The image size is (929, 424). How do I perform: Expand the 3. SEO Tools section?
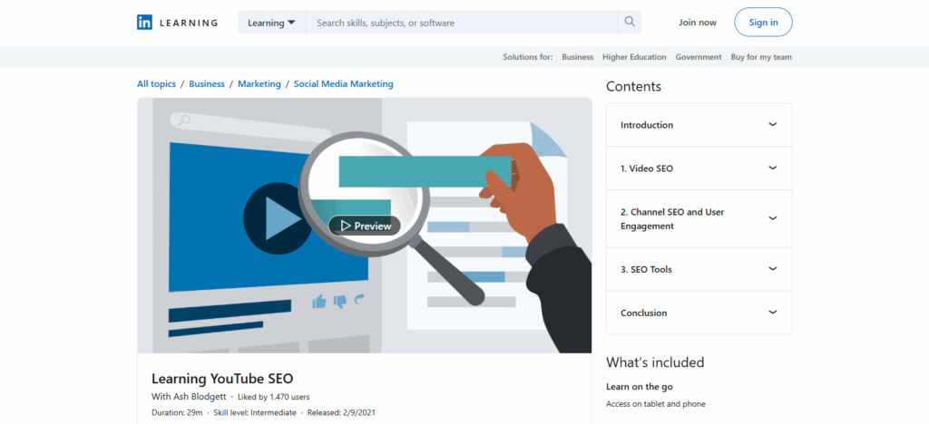[x=772, y=269]
